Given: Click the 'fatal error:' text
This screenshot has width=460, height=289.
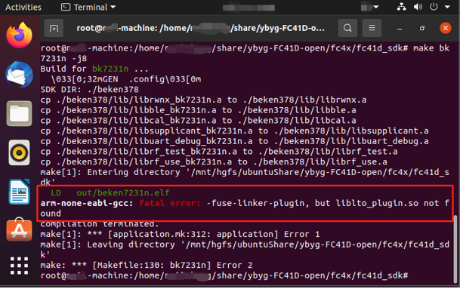Looking at the screenshot, I should coord(170,203).
